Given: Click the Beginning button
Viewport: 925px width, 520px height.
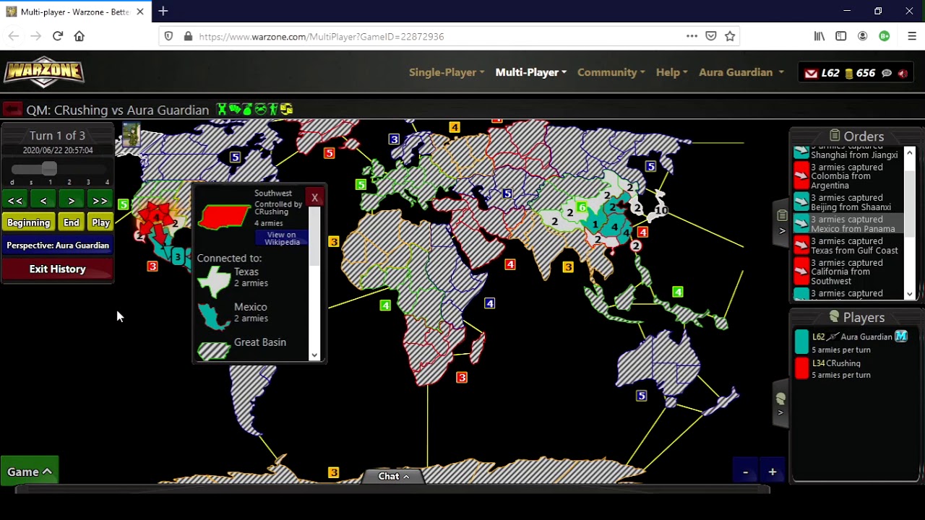Looking at the screenshot, I should pos(29,222).
